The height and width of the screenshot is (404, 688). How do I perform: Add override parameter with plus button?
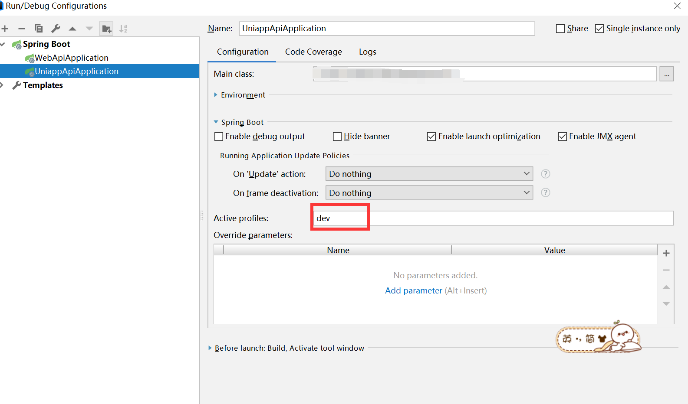point(666,253)
